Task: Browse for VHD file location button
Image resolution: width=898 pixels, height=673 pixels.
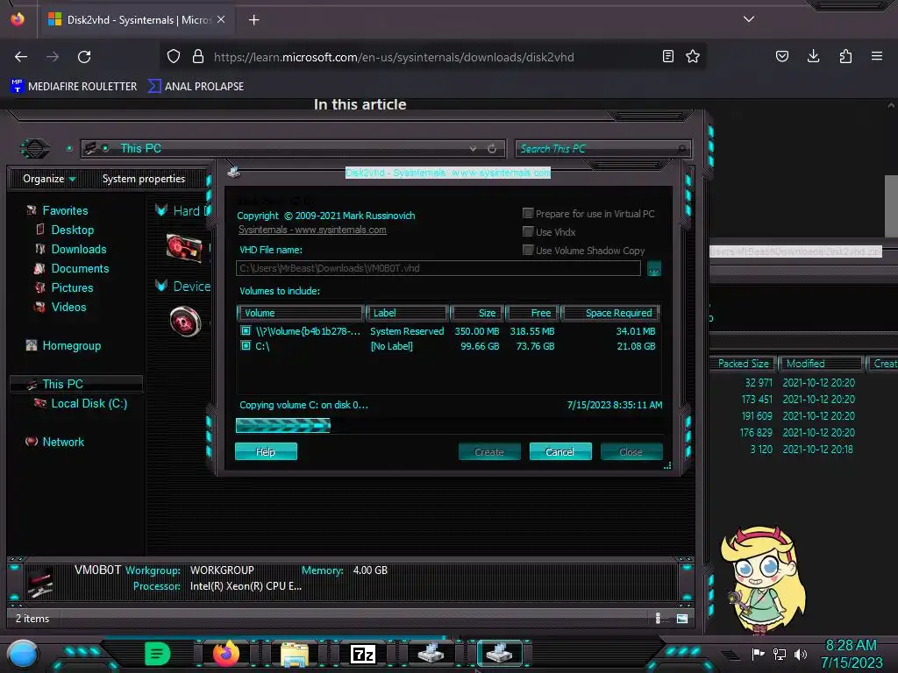Action: 654,268
